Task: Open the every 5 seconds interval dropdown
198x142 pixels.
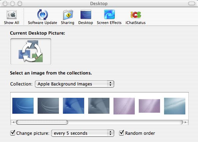Action: point(83,133)
